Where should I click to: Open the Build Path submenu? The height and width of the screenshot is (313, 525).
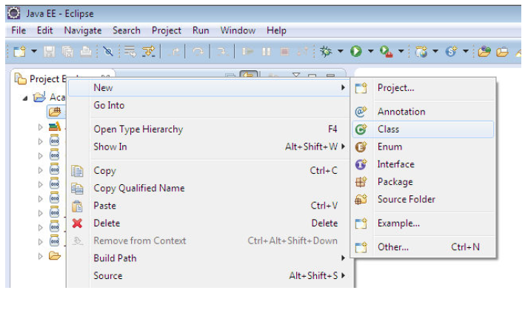pyautogui.click(x=208, y=258)
